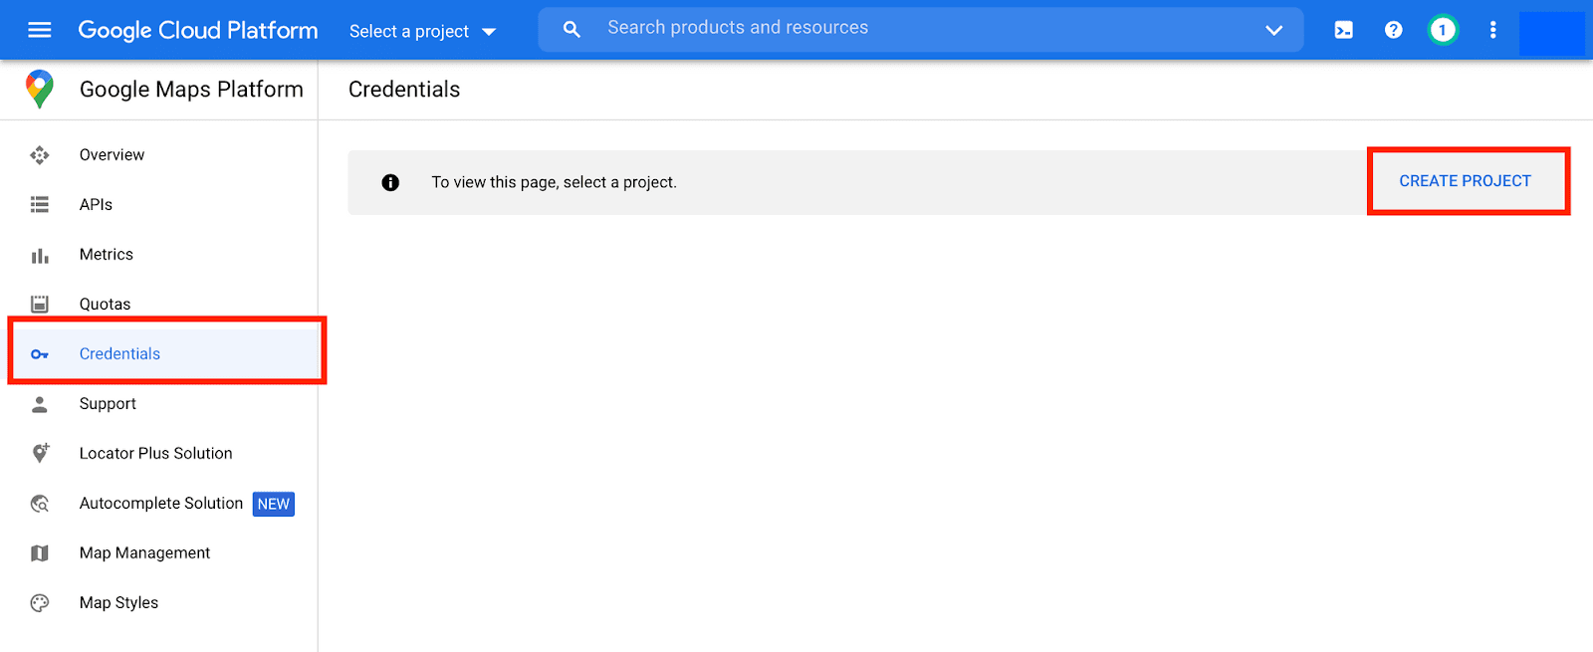Expand the search bar chevron

(x=1273, y=30)
